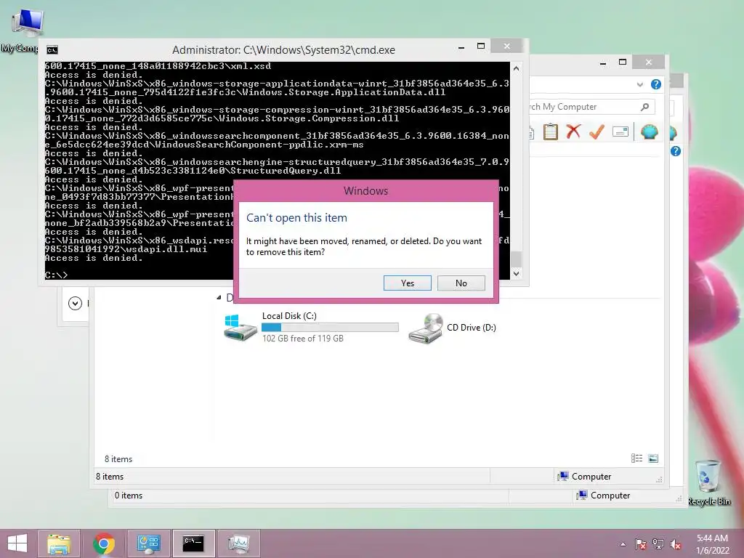Screen dimensions: 744x558
Task: Click "102 GB free of 119 GB" text
Action: 303,339
